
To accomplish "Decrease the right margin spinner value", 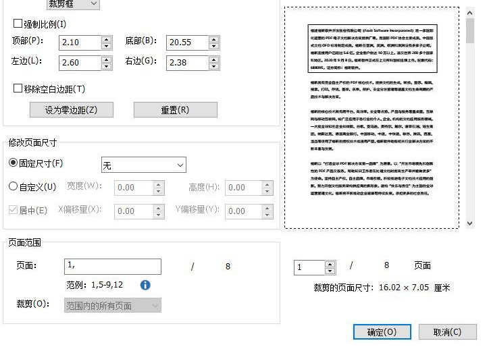I will 213,65.
